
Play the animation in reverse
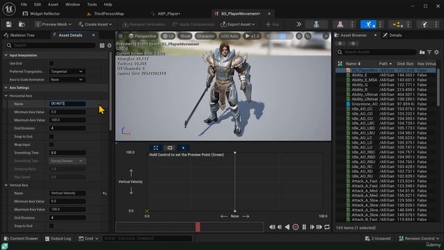click(x=287, y=227)
